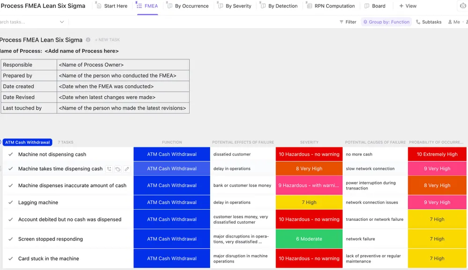Switch to the Board tab
468x270 pixels.
pyautogui.click(x=375, y=6)
